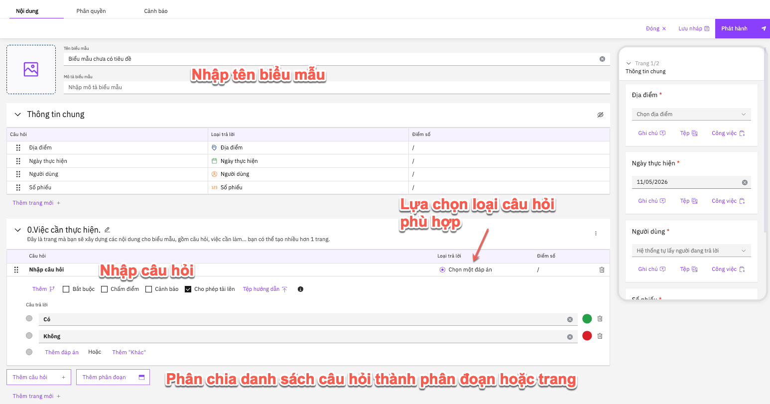The width and height of the screenshot is (770, 404).
Task: Click the Nhập mô tả biểu mẫu field
Action: point(337,87)
